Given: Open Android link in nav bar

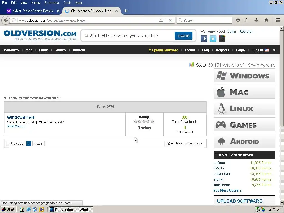Looking at the screenshot, I should (x=79, y=50).
